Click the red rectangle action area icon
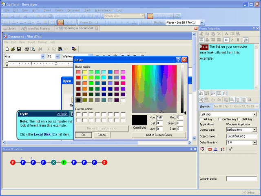261x196 pixels. click(210, 149)
